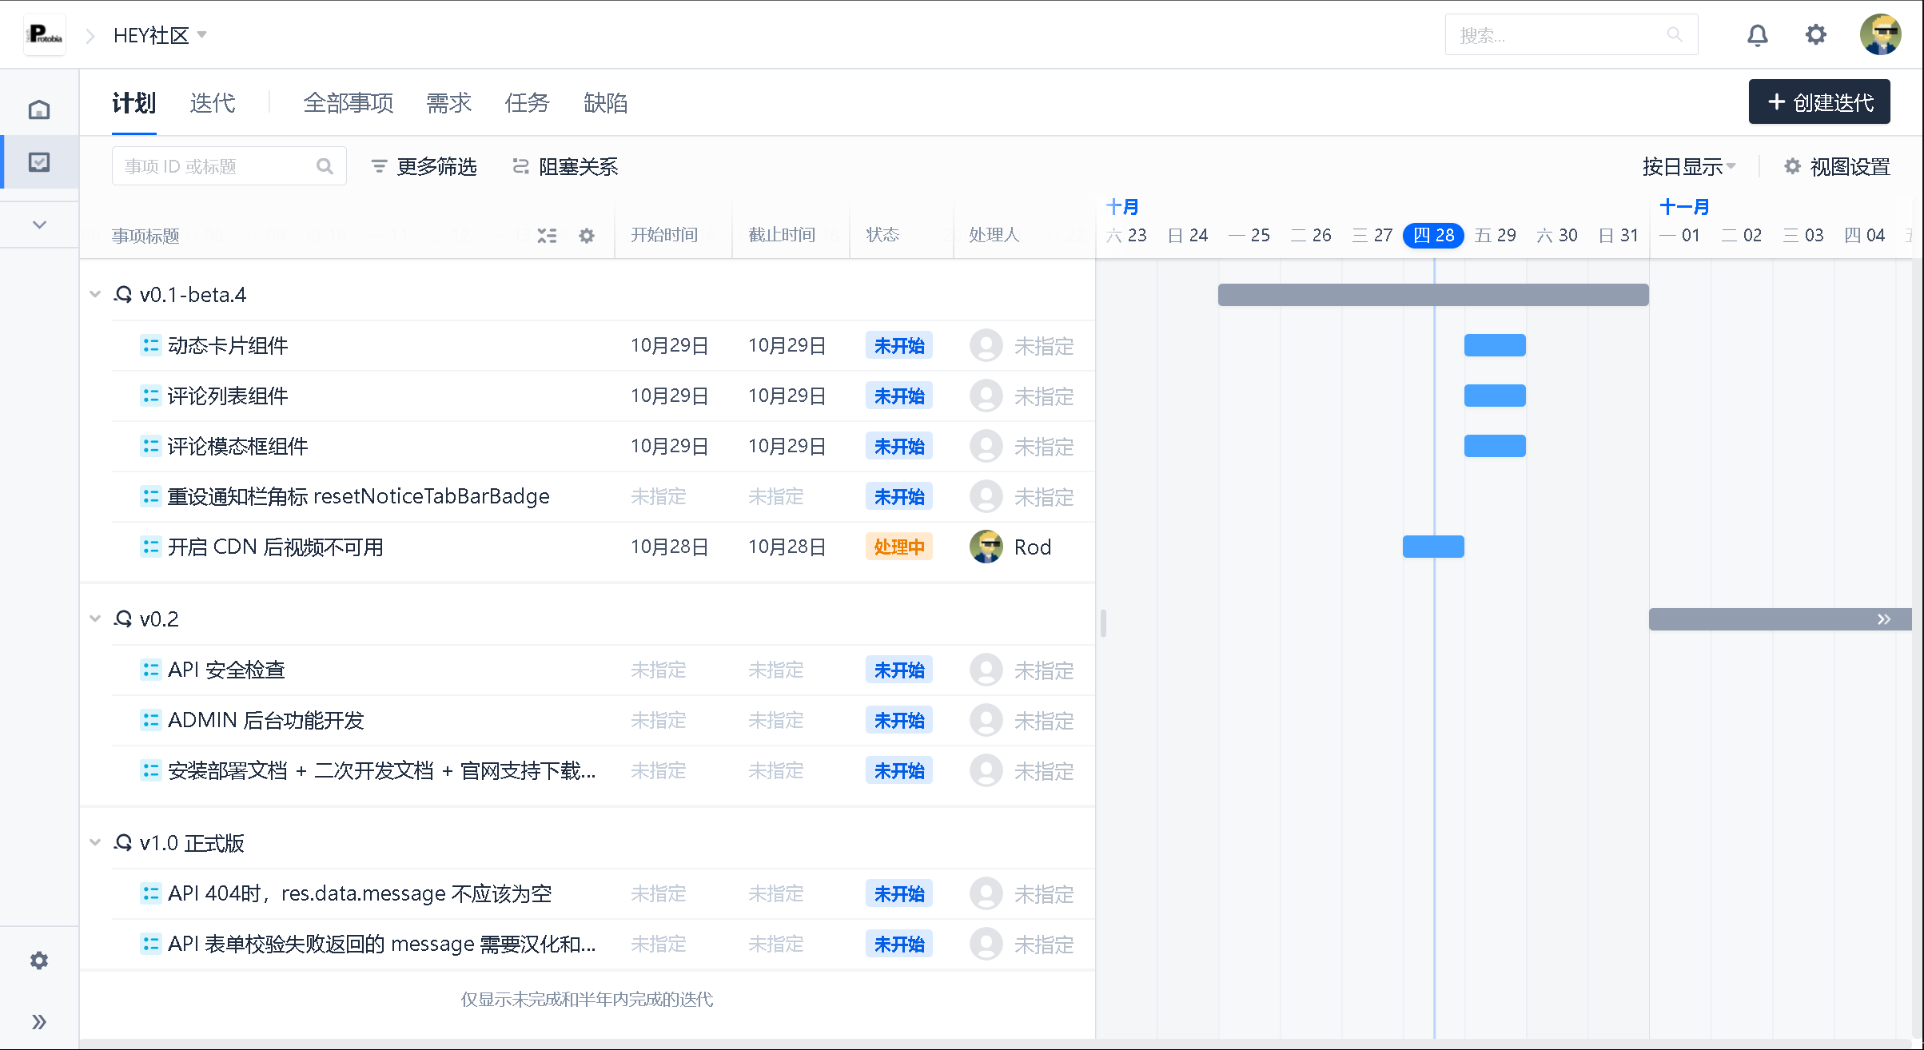Viewport: 1924px width, 1050px height.
Task: Open 更多筛选 filter options
Action: [x=424, y=166]
